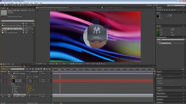
Task: Expand Mask 1 properties
Action: pos(11,77)
